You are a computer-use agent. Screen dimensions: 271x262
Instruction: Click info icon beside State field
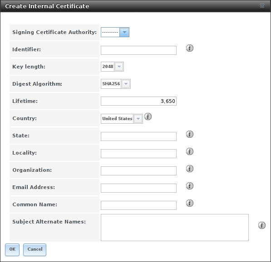click(190, 134)
